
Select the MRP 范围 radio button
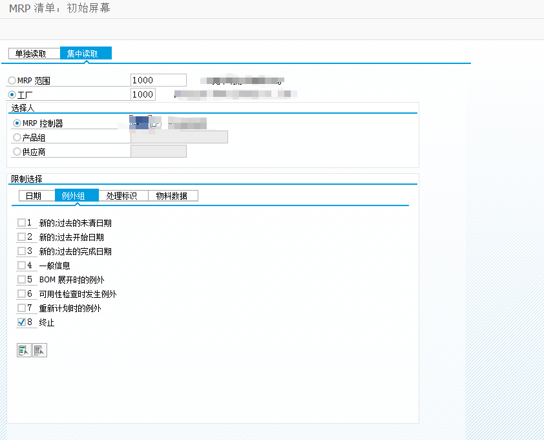[x=10, y=79]
